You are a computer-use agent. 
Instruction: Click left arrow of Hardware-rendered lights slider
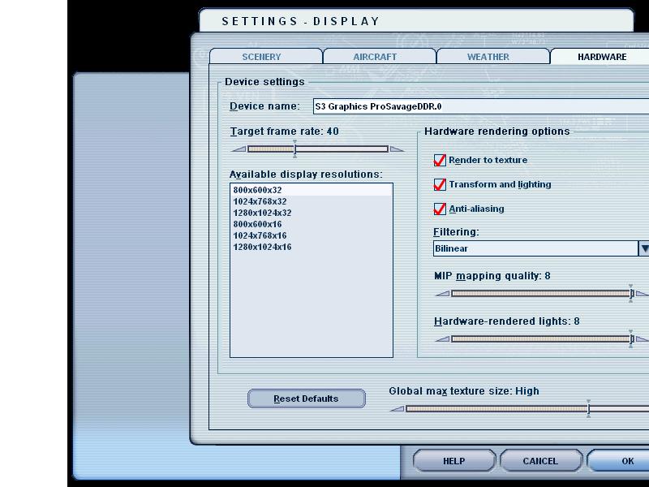(x=442, y=339)
